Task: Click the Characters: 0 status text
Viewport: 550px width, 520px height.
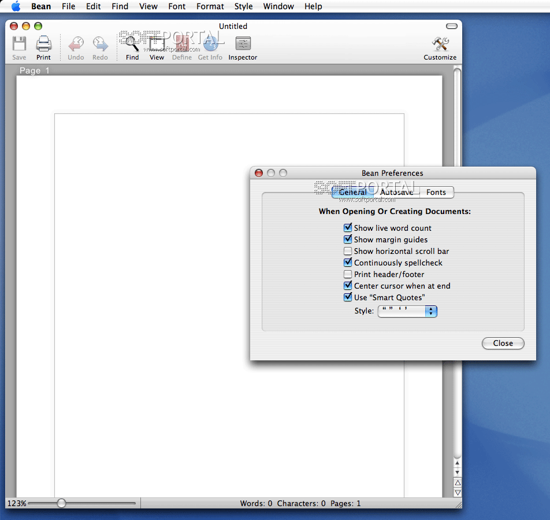Action: [302, 503]
